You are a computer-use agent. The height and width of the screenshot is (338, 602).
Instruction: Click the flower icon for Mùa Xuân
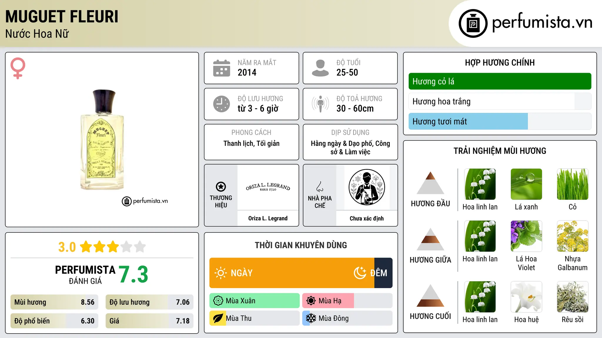[218, 301]
